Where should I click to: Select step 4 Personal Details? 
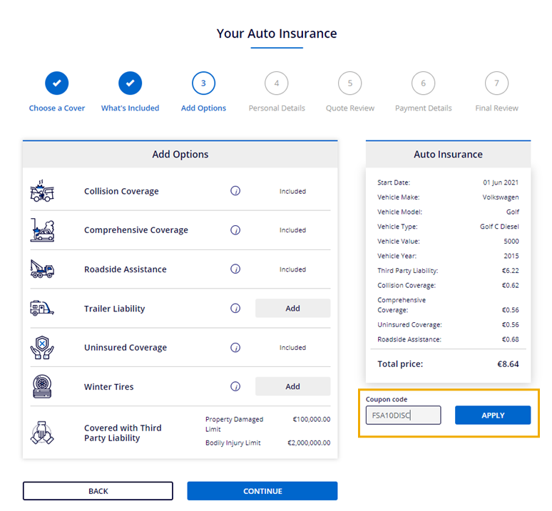point(277,83)
